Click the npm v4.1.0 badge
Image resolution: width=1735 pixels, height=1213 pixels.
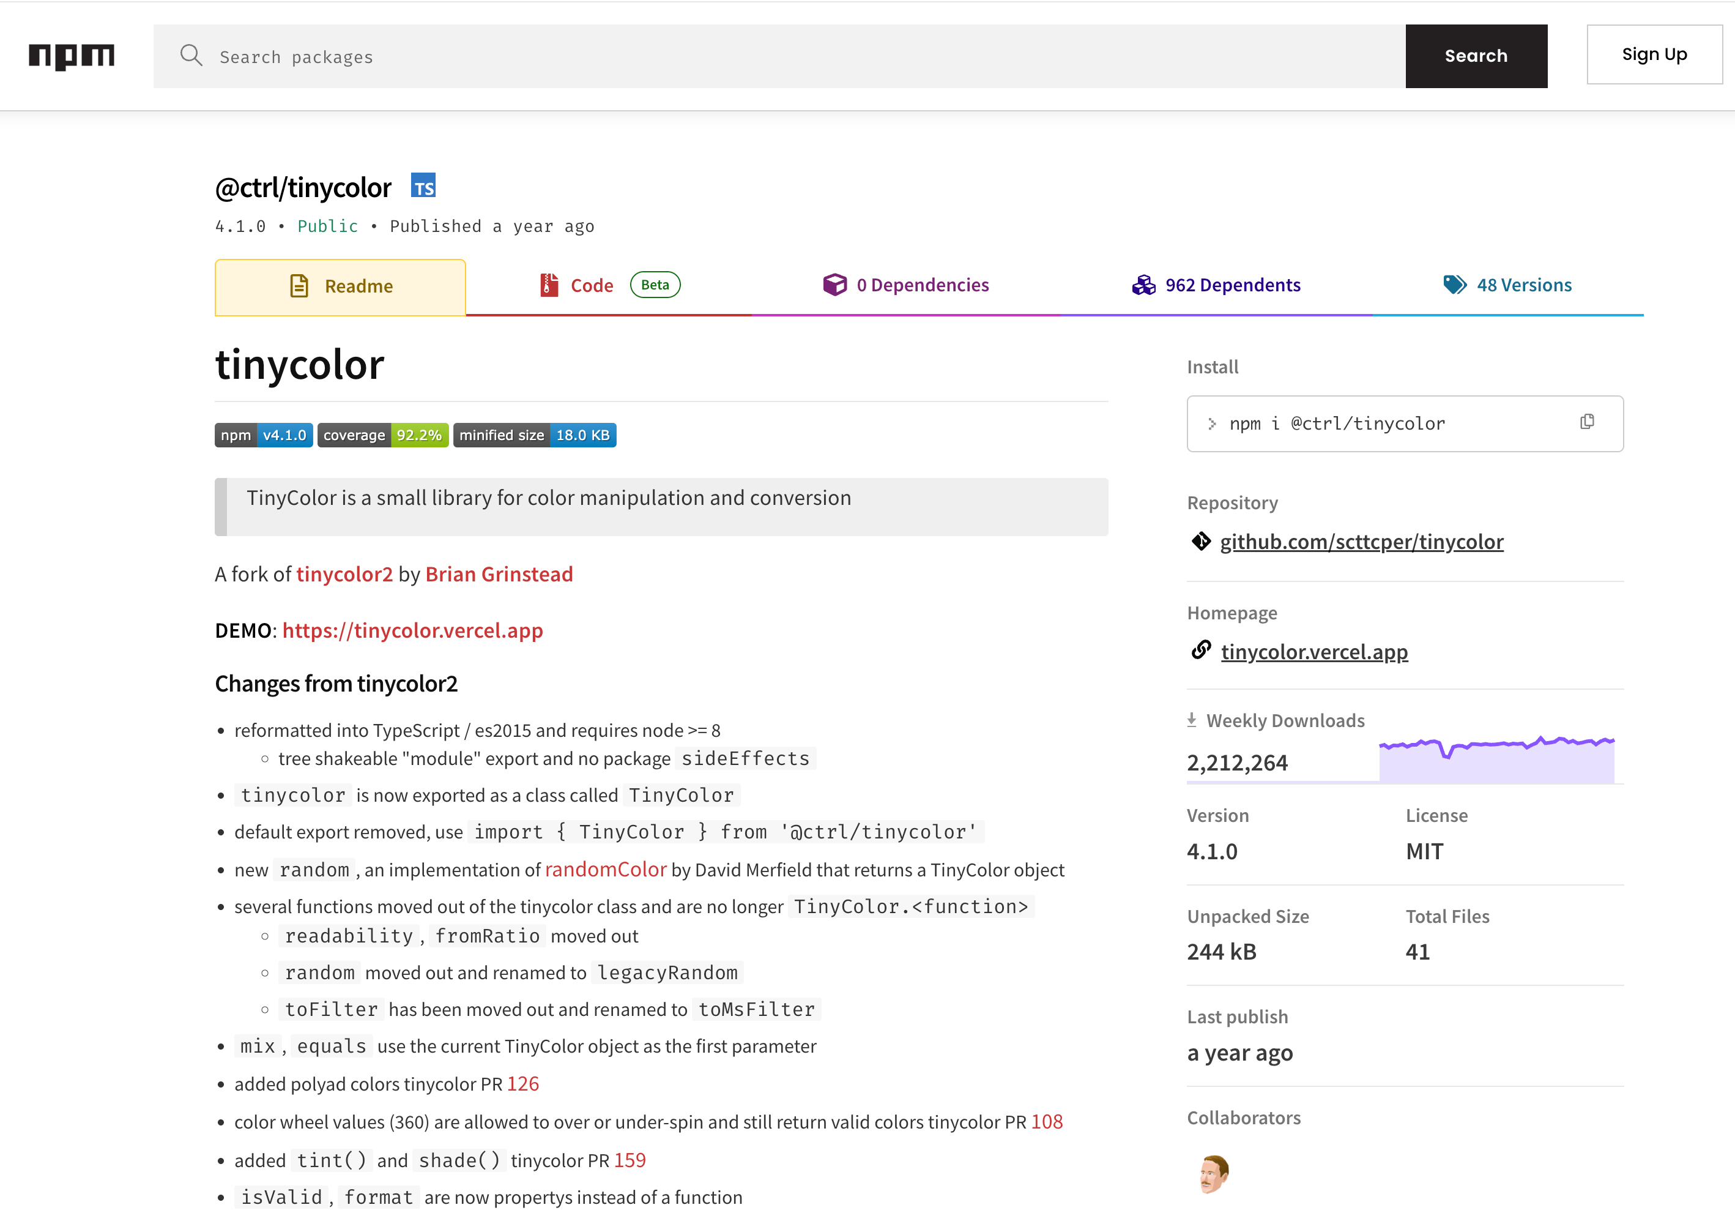[264, 435]
